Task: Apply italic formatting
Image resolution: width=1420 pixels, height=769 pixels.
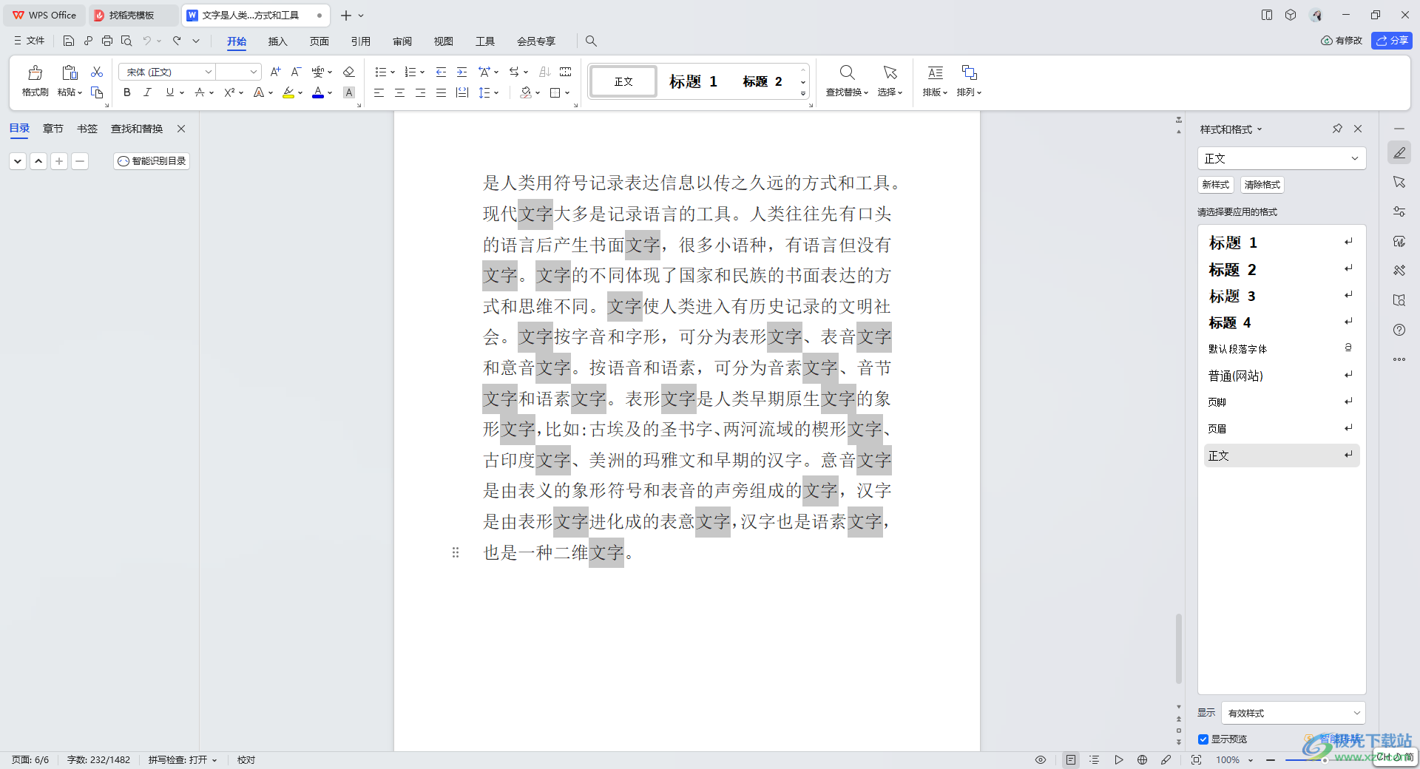Action: (147, 92)
